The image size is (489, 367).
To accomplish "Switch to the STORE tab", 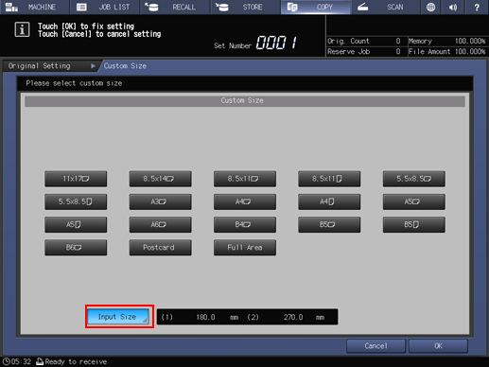I will pos(245,7).
